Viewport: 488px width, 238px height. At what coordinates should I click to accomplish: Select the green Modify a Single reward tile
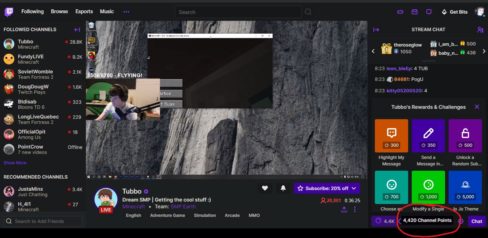pos(428,187)
